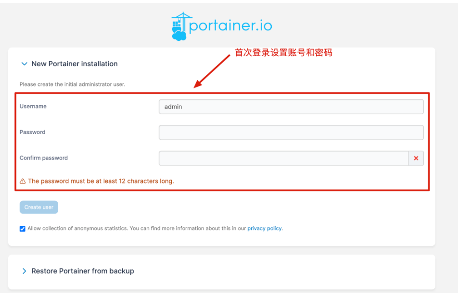Collapse section via chevron beside New Portainer installation
The image size is (458, 293).
[24, 64]
